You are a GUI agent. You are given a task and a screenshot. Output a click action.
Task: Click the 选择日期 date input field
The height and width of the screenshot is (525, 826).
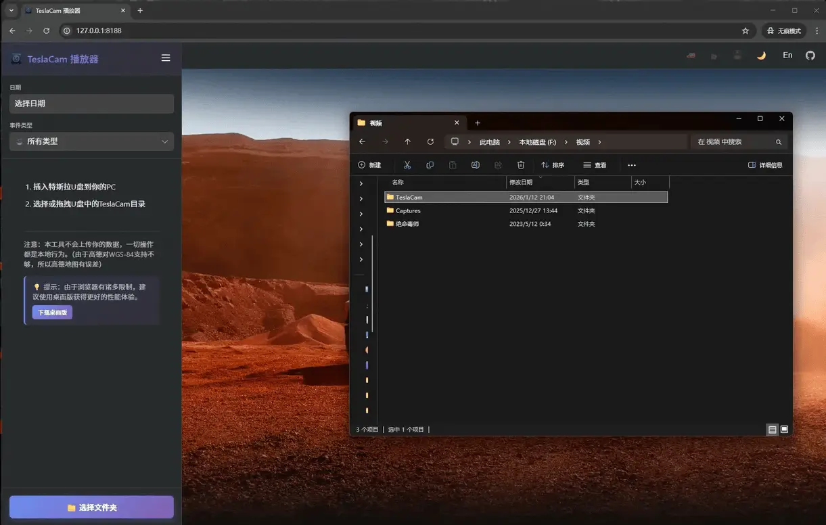pyautogui.click(x=91, y=104)
